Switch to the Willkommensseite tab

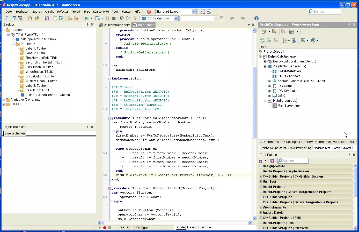point(115,25)
